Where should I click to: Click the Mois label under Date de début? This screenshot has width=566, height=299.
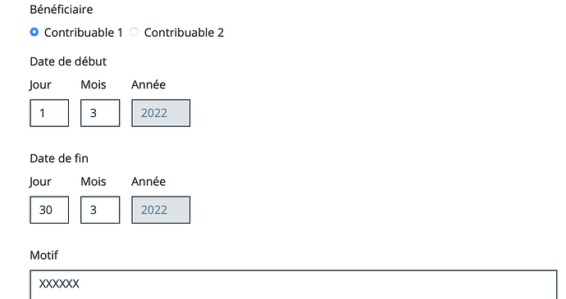[x=94, y=84]
